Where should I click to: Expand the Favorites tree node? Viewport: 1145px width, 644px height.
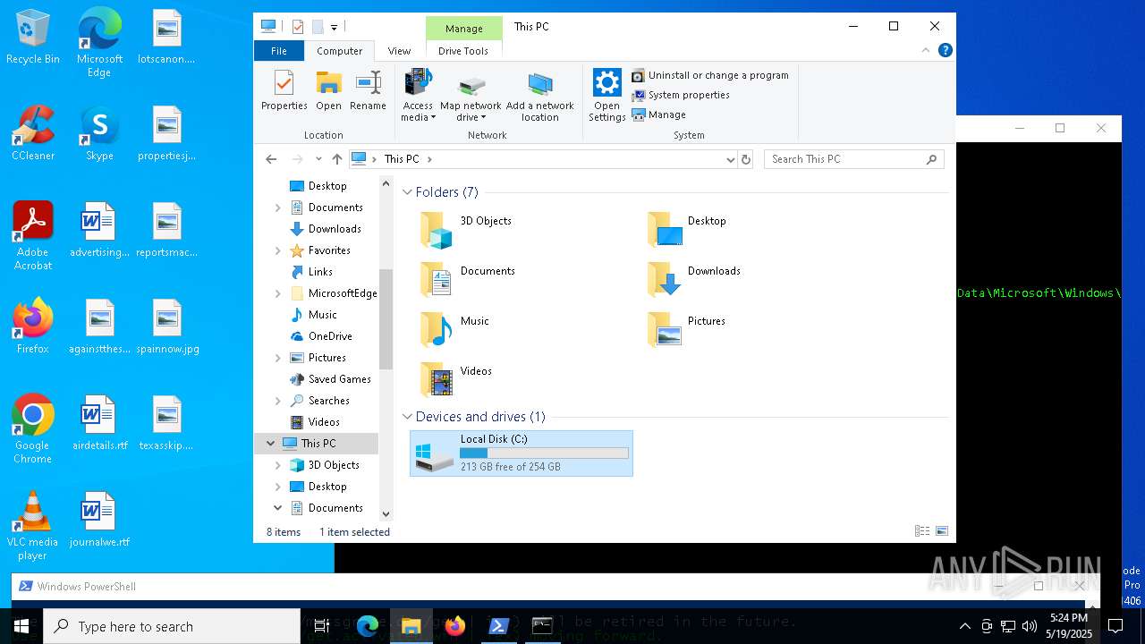pos(277,250)
